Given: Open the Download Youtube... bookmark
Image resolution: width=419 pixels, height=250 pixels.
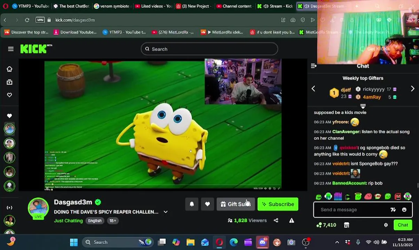Looking at the screenshot, I should 75,32.
